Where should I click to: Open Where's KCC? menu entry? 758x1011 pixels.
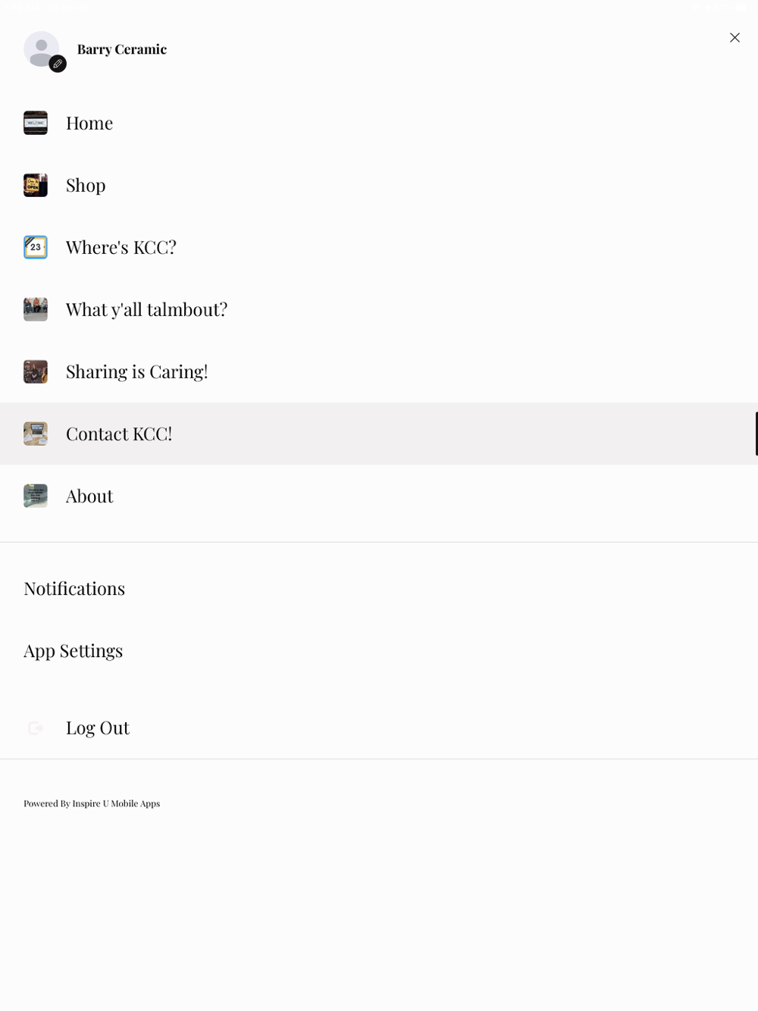(121, 247)
